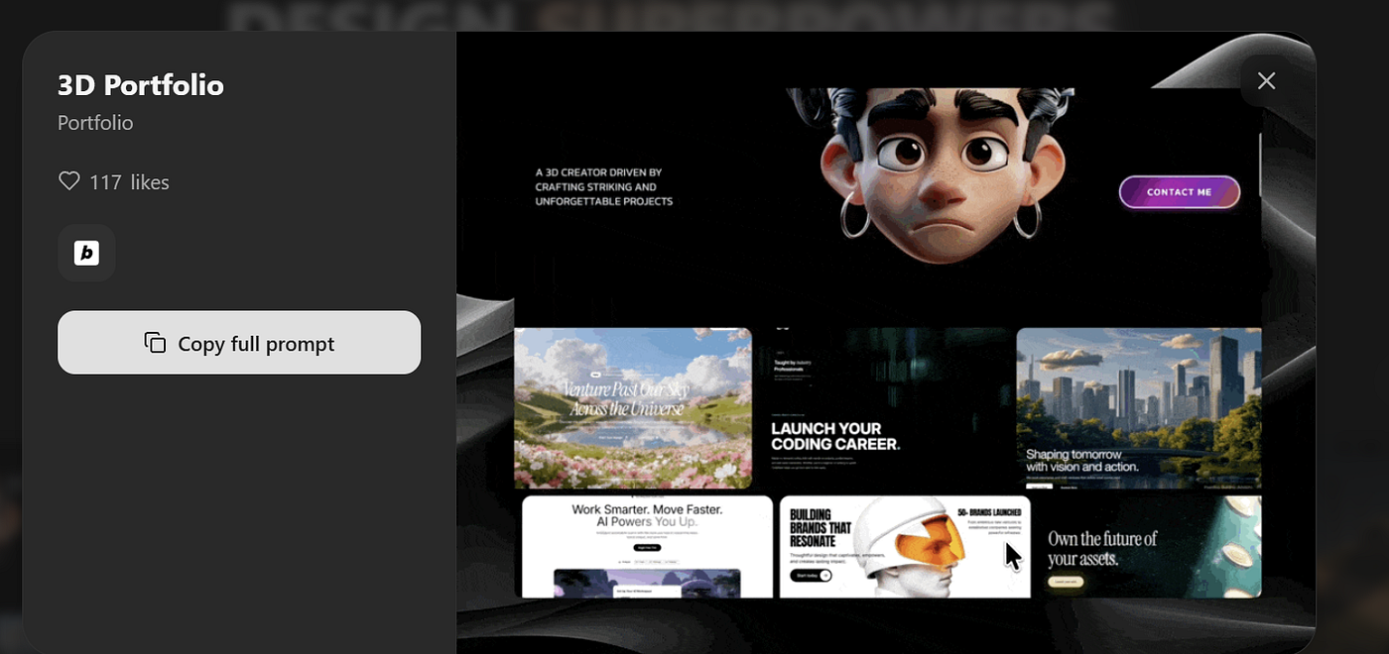Open the Building Brands That Resonate thumbnail
Image resolution: width=1389 pixels, height=654 pixels.
pos(905,547)
